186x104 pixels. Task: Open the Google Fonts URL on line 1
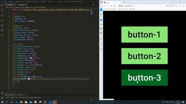[x=56, y=10]
